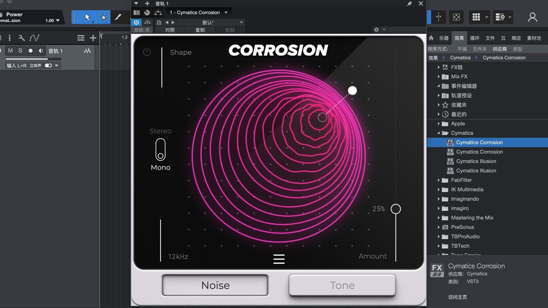The width and height of the screenshot is (548, 308).
Task: Click the 复制 copy button
Action: coord(200,30)
